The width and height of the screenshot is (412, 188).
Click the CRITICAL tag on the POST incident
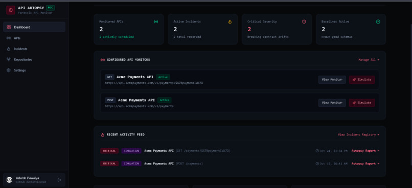(109, 163)
